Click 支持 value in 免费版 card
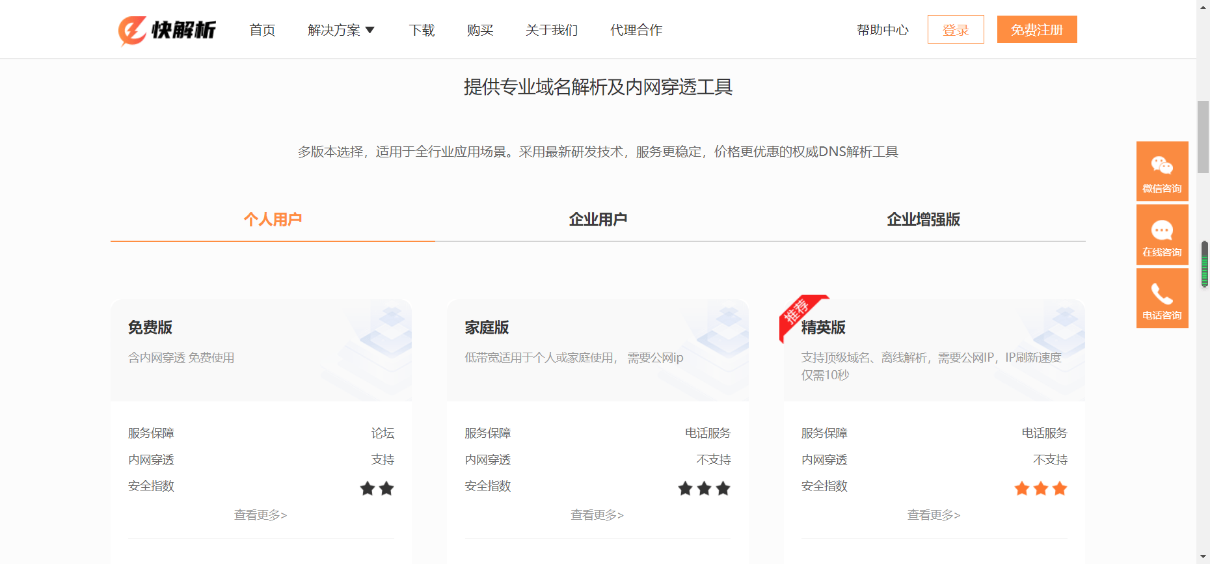This screenshot has height=564, width=1210. [383, 460]
